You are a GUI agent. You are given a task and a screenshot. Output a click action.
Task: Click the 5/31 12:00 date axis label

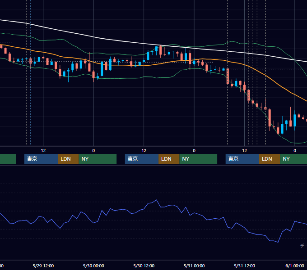click(245, 265)
